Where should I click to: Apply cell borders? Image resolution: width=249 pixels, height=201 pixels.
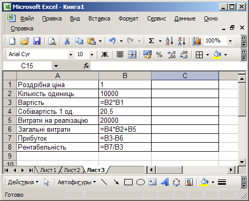[x=199, y=55]
